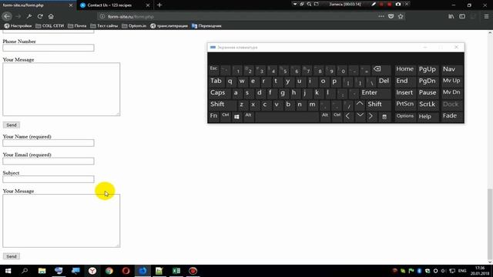
Task: Toggle left Ctrl on on-screen keyboard
Action: (226, 116)
